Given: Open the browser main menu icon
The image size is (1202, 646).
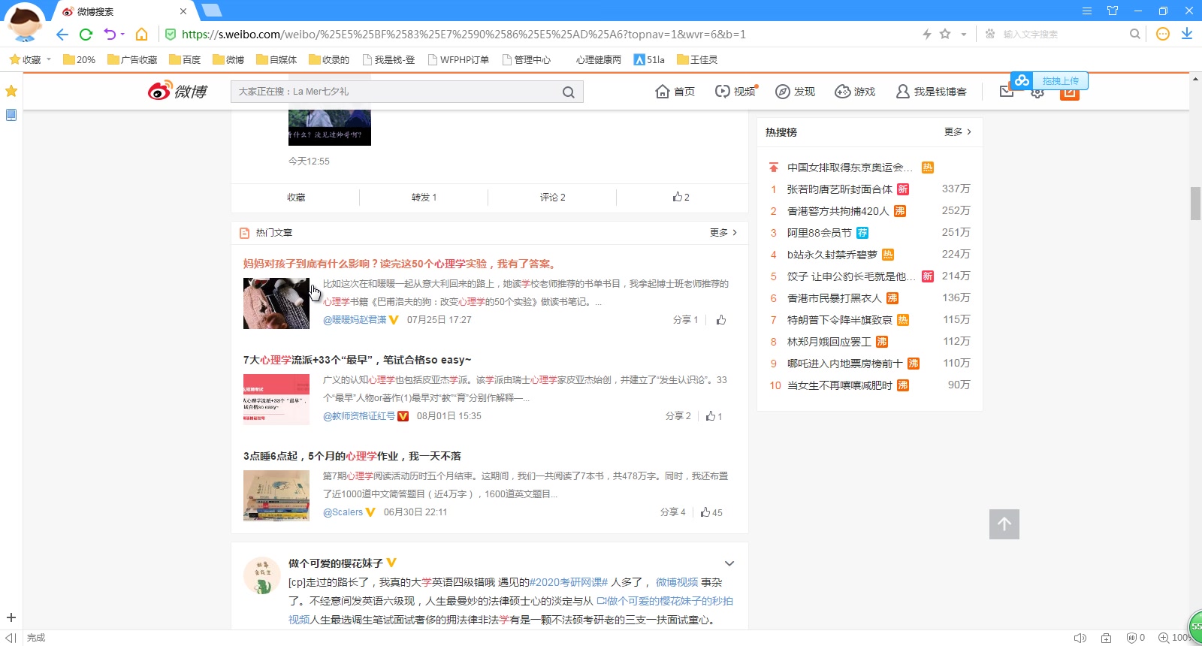Looking at the screenshot, I should [x=1087, y=11].
